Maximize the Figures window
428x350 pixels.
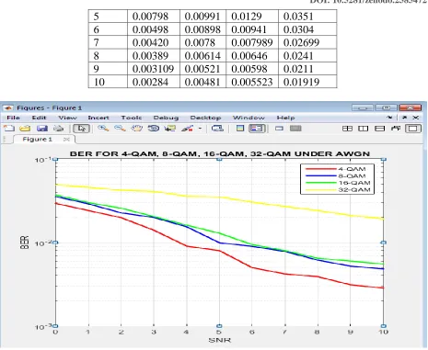click(x=387, y=107)
